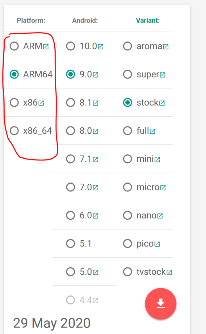Open external link icon next to x86
The image size is (206, 334).
(x=41, y=103)
